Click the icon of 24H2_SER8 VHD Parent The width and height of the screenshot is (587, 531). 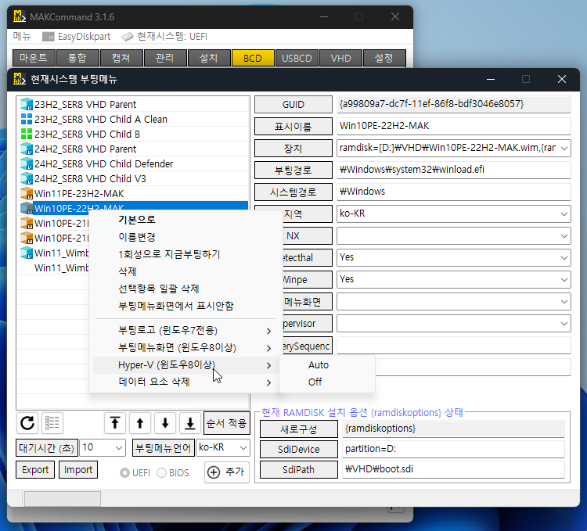[x=27, y=149]
